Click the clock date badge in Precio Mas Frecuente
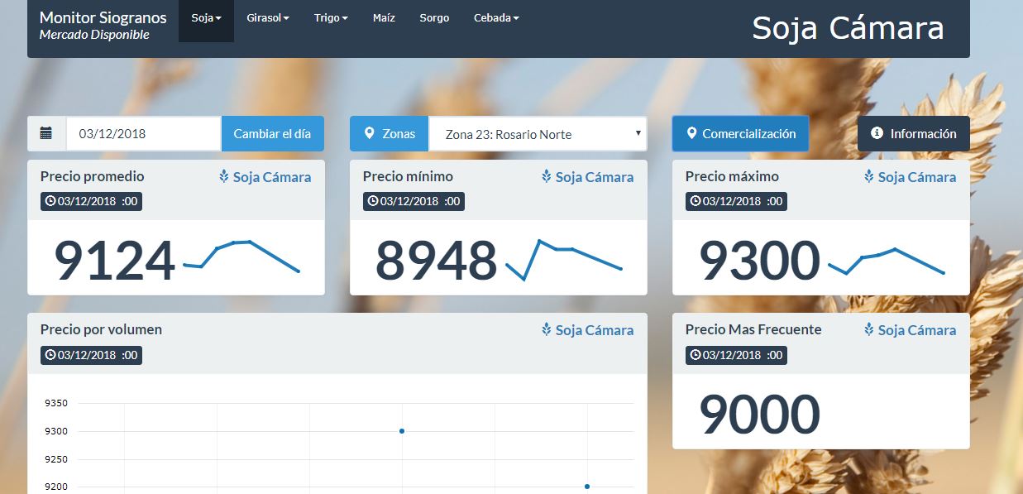Viewport: 1023px width, 494px height. (x=736, y=355)
